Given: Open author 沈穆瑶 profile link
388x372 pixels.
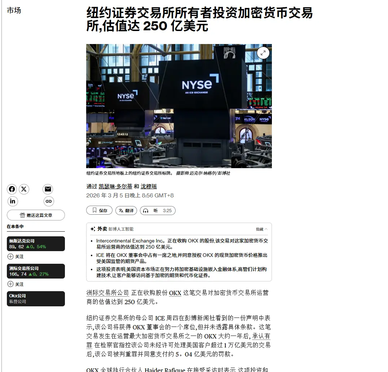Looking at the screenshot, I should pos(149,187).
